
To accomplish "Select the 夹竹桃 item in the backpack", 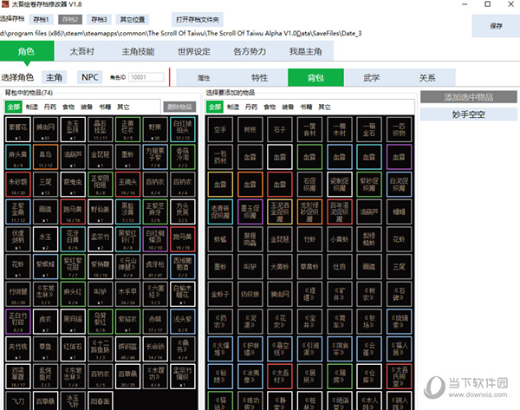I will pyautogui.click(x=18, y=348).
